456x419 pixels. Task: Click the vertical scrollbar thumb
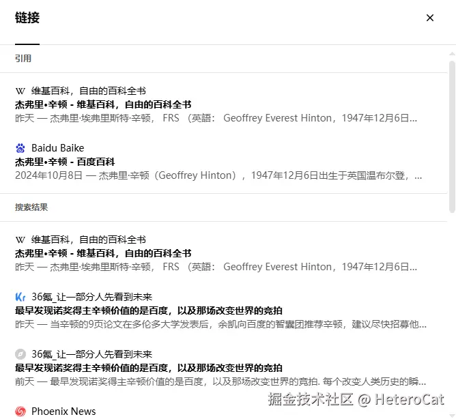[452, 136]
